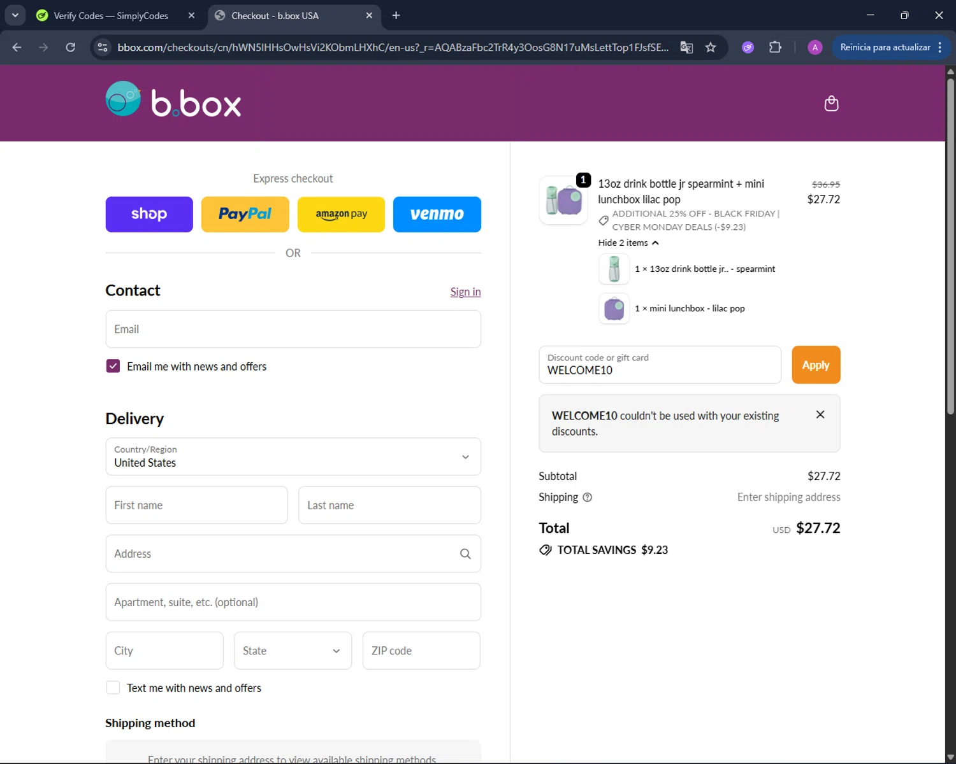This screenshot has height=764, width=956.
Task: Open the Shipping info help icon
Action: tap(588, 497)
